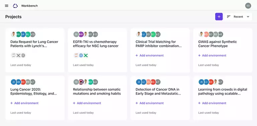Viewport: 257px width, 126px height.
Task: Add environment to GWAS against Synthetic Cancer project
Action: click(212, 56)
